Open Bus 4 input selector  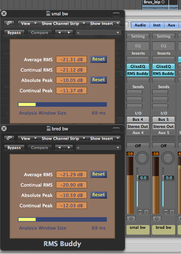click(138, 120)
